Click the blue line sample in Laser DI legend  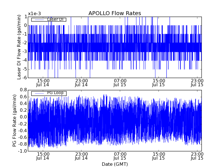pyautogui.click(x=39, y=20)
